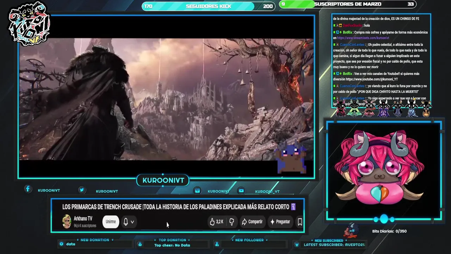451x254 pixels.
Task: Click the Seguidores Kick progress bar
Action: pyautogui.click(x=209, y=6)
